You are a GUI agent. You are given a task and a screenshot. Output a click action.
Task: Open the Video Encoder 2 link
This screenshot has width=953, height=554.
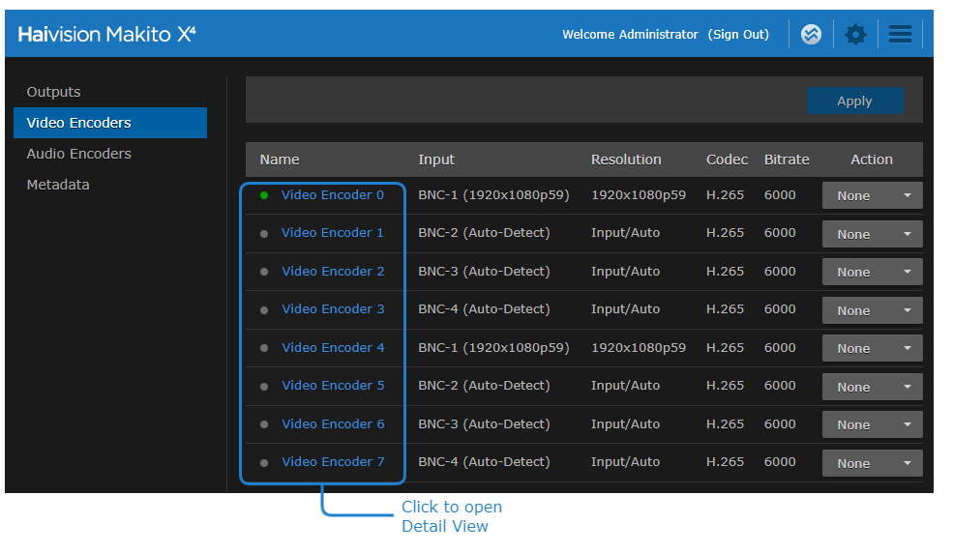point(333,272)
